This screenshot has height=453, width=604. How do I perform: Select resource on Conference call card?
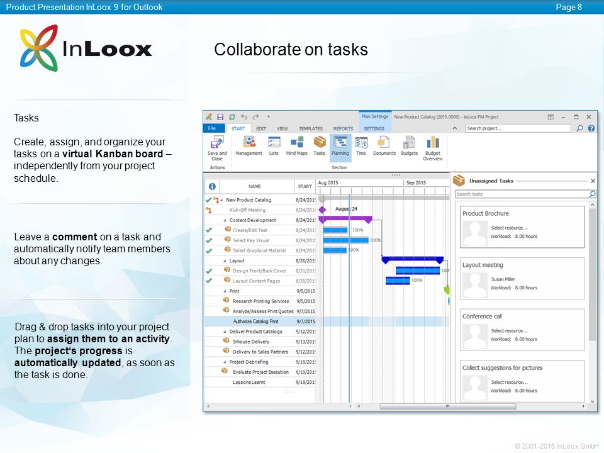(509, 330)
